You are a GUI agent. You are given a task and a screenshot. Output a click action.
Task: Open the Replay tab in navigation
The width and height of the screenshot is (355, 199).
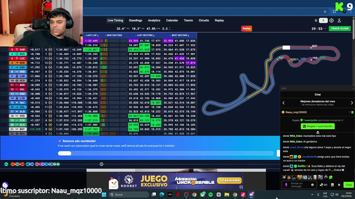pos(219,20)
